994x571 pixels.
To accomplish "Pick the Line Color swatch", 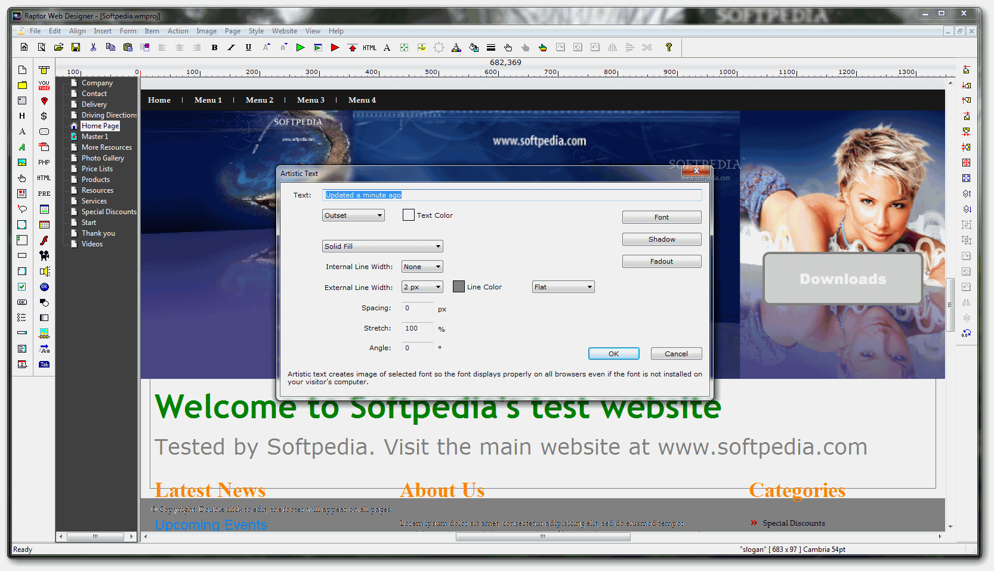I will 459,286.
